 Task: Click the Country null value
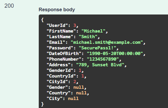point(81,93)
